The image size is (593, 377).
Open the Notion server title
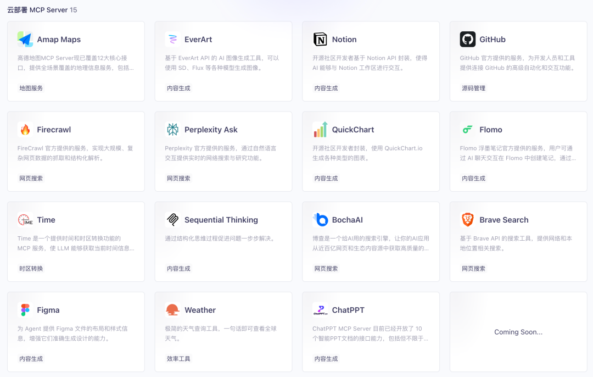tap(344, 40)
